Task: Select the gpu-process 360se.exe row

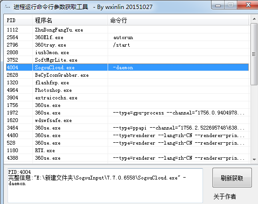Action: click(x=126, y=113)
